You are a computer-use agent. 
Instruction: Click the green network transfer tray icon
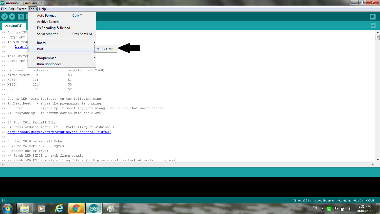click(x=329, y=208)
